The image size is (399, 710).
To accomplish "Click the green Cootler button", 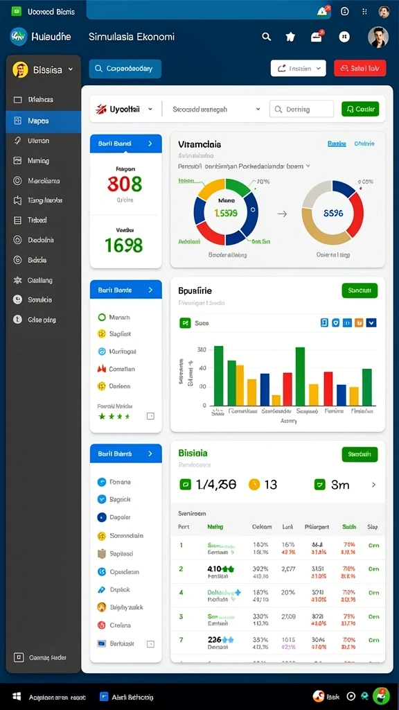I will pos(360,109).
